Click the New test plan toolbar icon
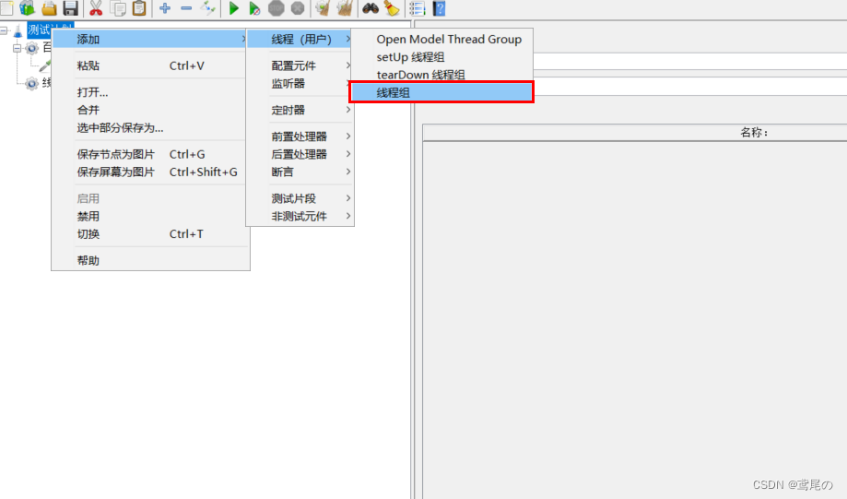This screenshot has width=847, height=499. (x=6, y=7)
